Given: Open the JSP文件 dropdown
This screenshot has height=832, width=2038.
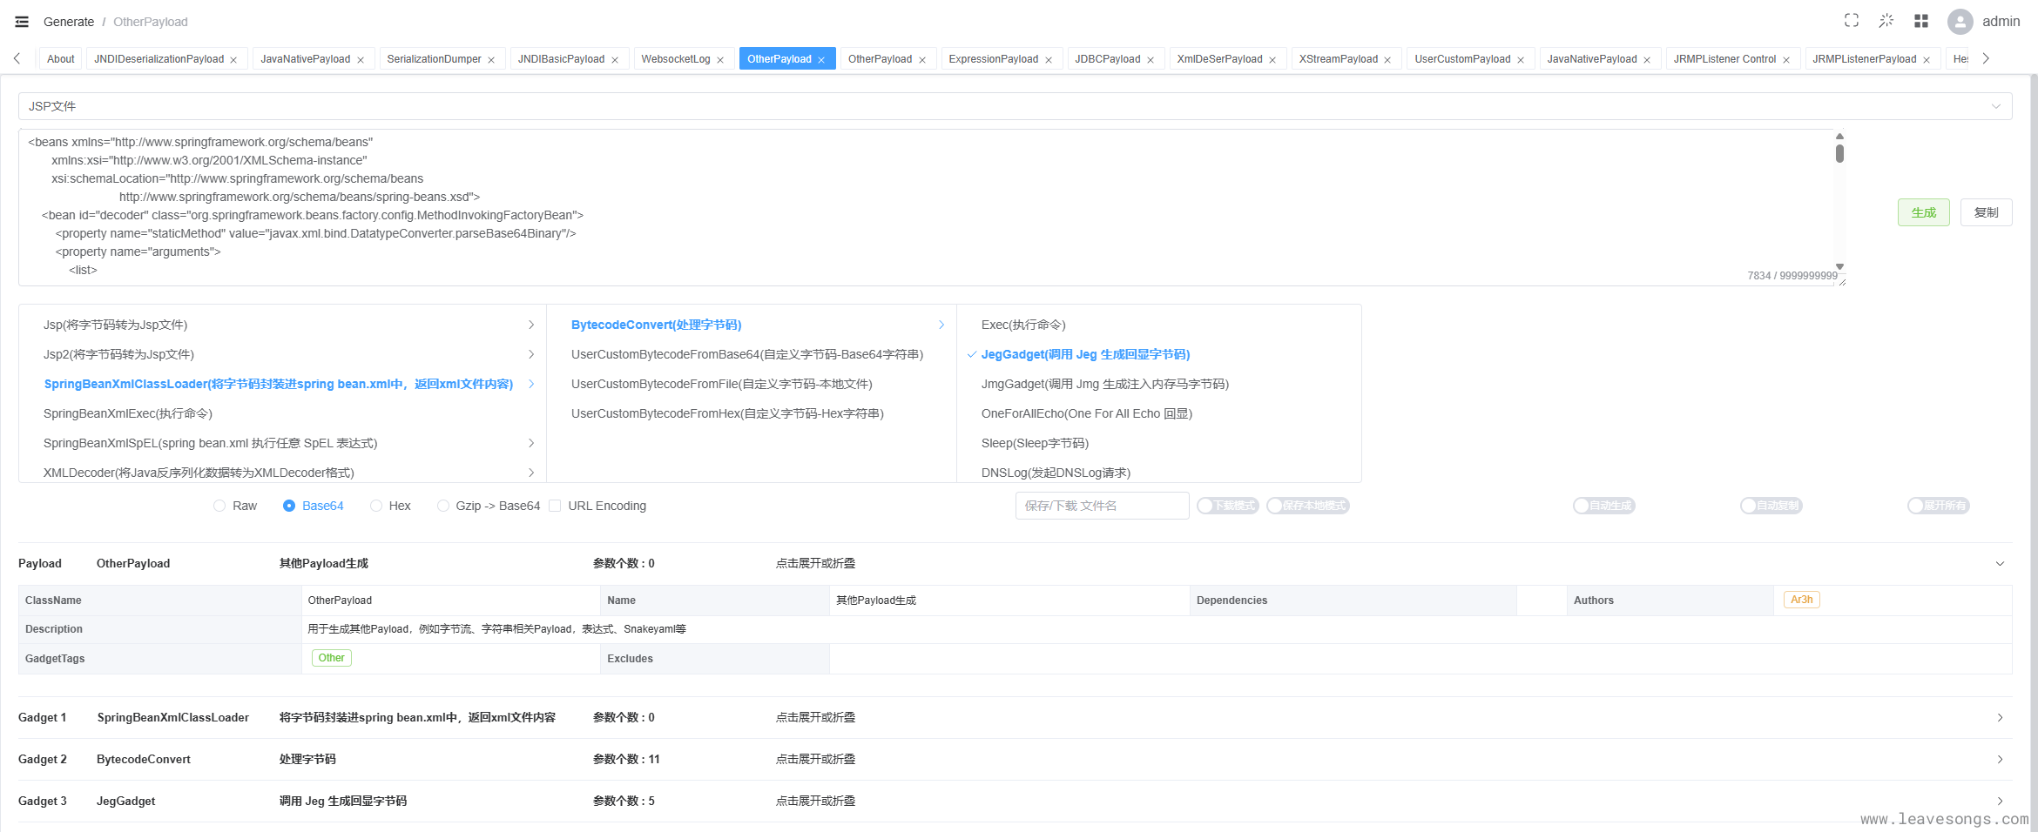Looking at the screenshot, I should point(1015,106).
